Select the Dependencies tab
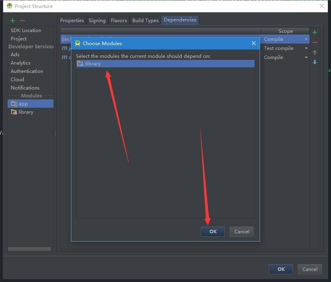 tap(180, 20)
